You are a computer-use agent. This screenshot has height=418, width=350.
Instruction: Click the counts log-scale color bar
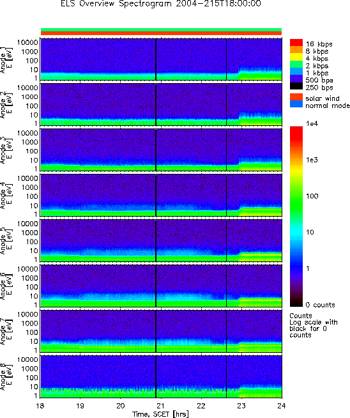tap(296, 217)
